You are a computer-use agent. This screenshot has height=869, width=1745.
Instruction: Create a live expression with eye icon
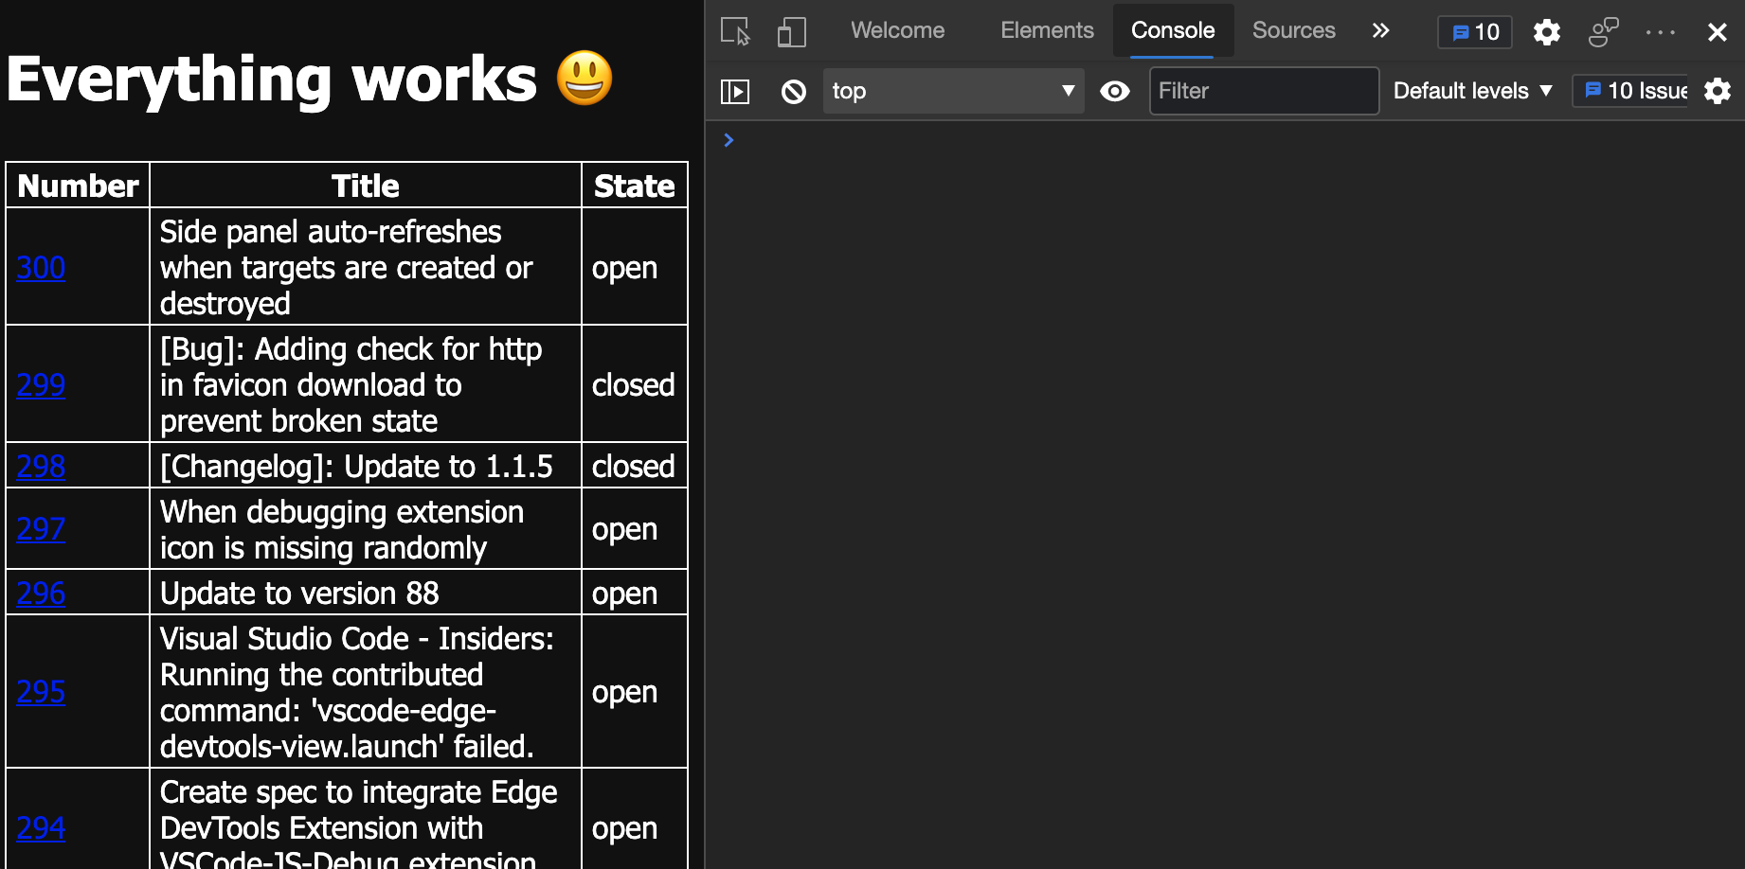click(x=1115, y=91)
